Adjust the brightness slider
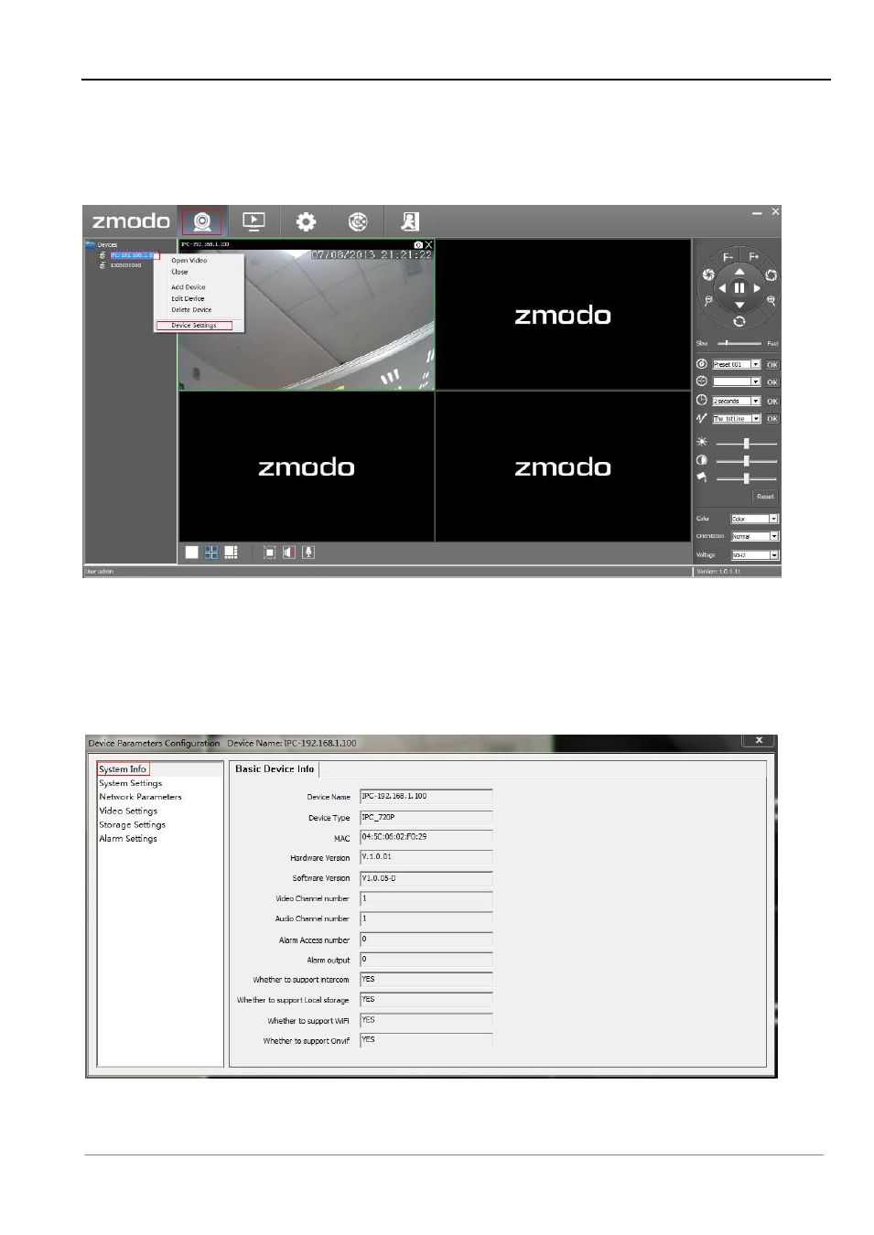 tap(747, 443)
